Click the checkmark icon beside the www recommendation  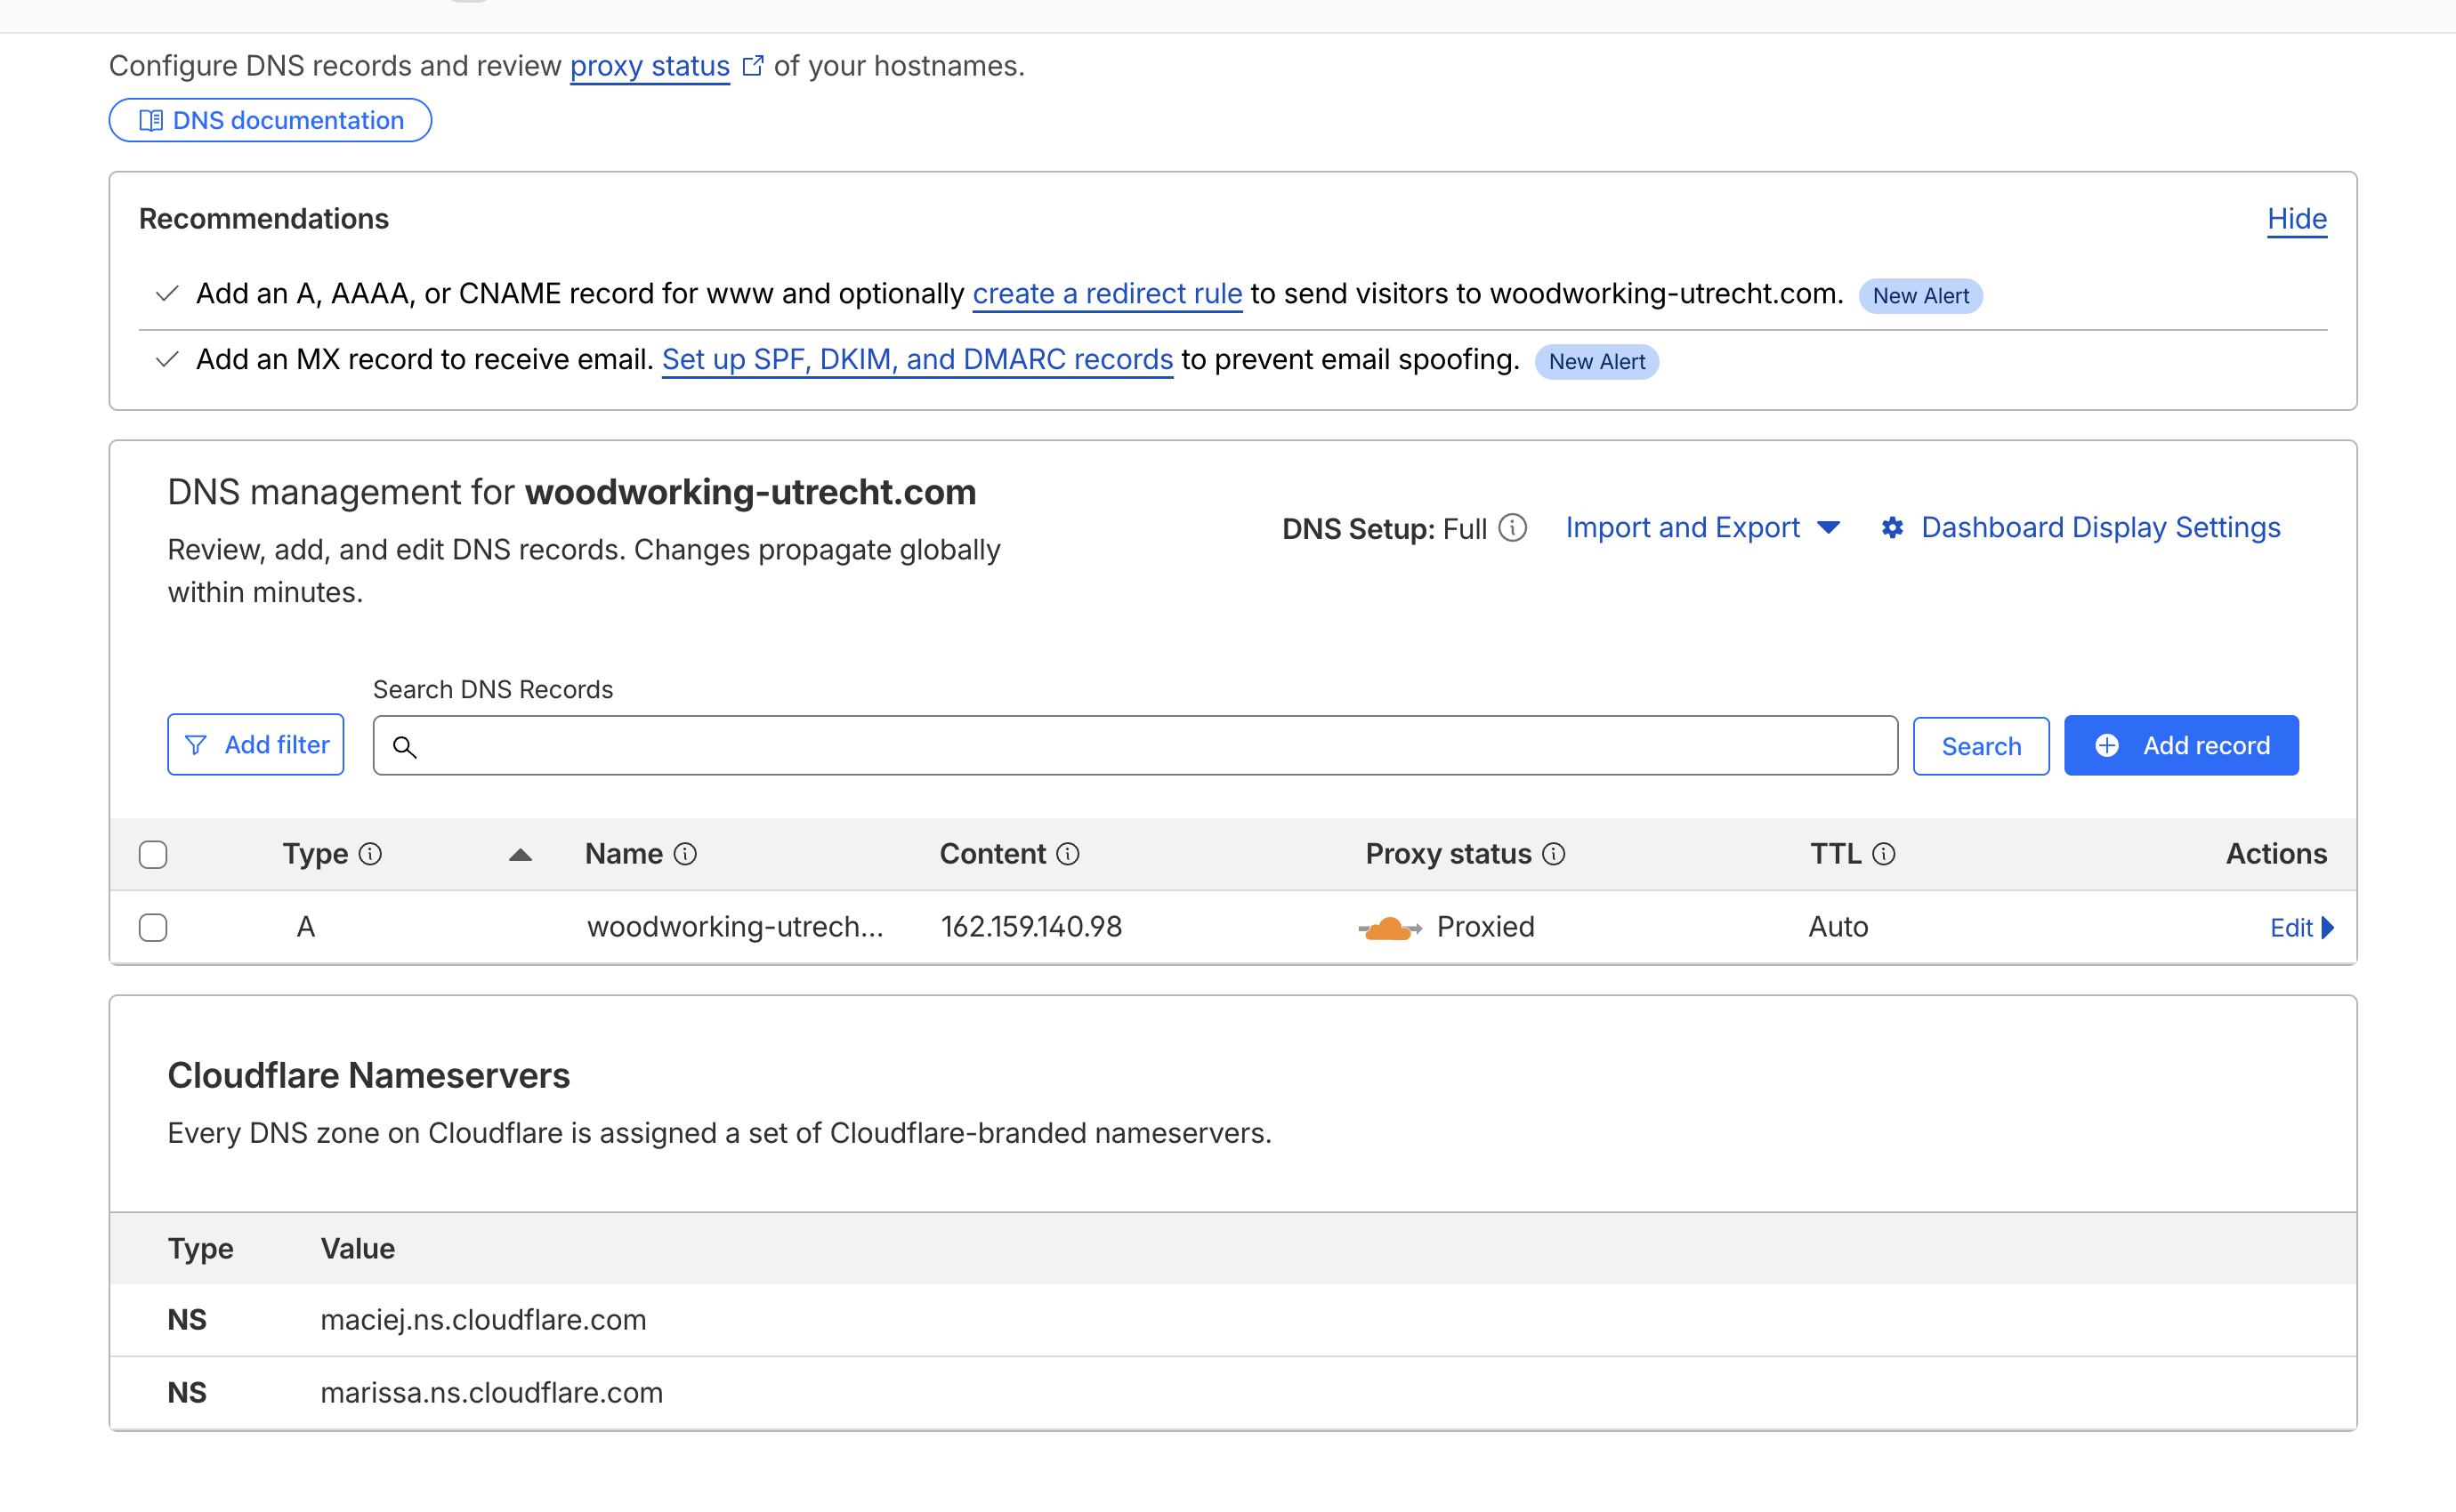tap(167, 293)
